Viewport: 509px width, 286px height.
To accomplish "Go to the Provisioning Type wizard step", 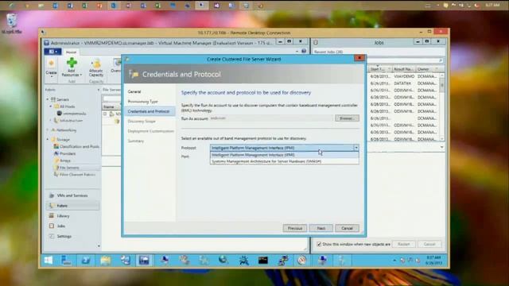I will (143, 102).
